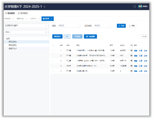The image size is (153, 119).
Task: Click the course title 大学物理A下 2024-2025-1
Action: [x=23, y=6]
